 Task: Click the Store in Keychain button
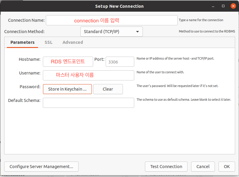pos(67,89)
